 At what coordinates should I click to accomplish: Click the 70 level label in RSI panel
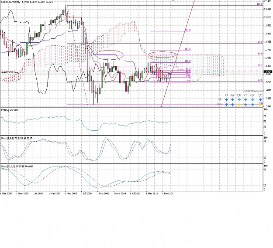(265, 116)
